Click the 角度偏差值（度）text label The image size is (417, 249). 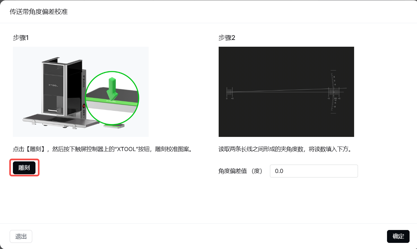[x=241, y=171]
